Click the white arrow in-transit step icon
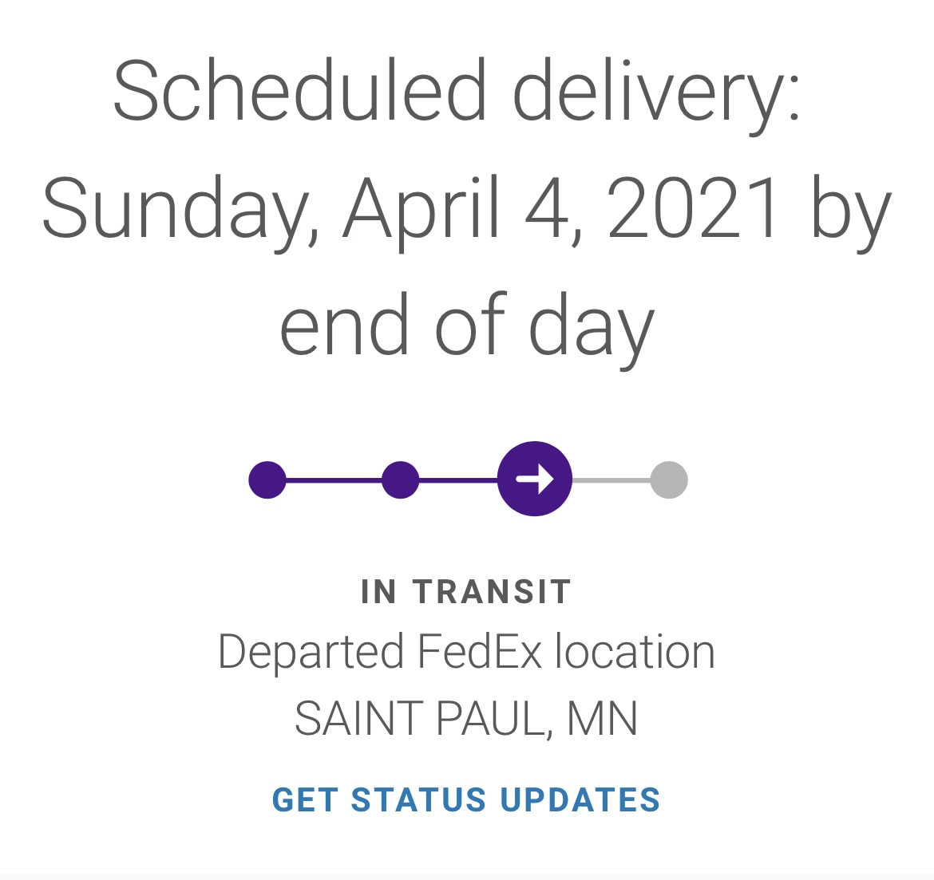 [x=535, y=479]
